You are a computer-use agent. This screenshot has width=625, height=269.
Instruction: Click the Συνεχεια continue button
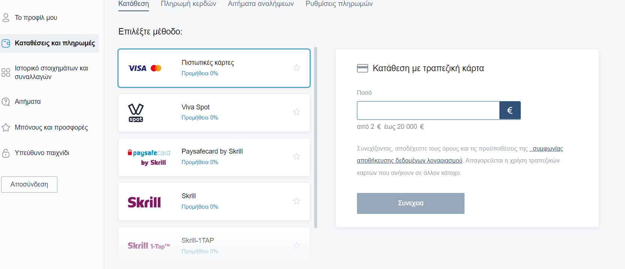411,203
